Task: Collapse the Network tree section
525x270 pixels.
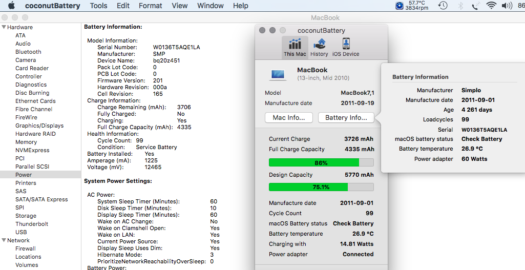Action: tap(4, 240)
